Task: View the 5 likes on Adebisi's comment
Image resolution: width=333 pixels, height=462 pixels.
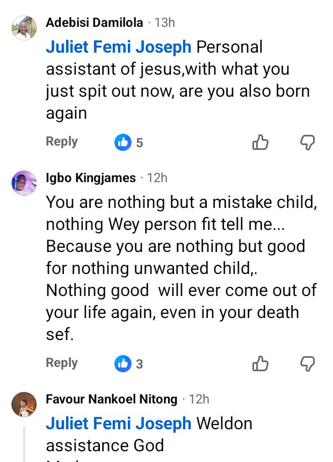Action: (x=129, y=142)
